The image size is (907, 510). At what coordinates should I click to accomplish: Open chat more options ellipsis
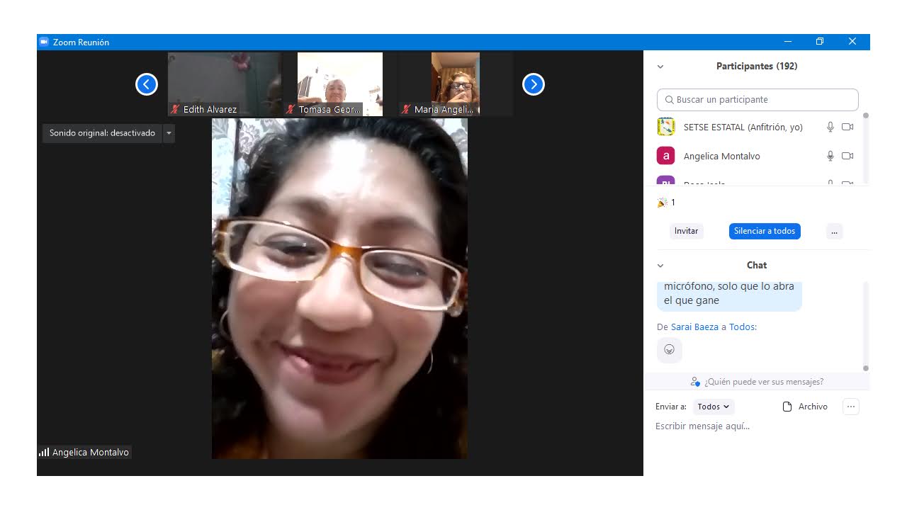(851, 407)
